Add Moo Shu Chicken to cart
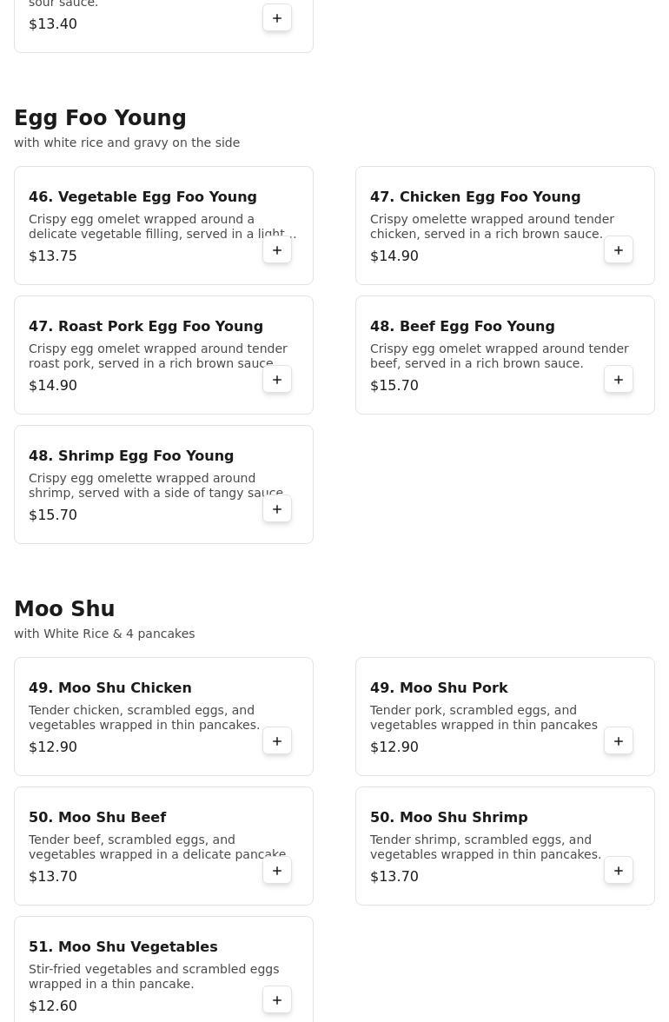This screenshot has height=1022, width=669. point(277,741)
